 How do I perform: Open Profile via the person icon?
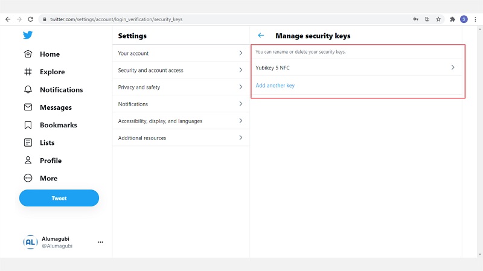tap(28, 161)
